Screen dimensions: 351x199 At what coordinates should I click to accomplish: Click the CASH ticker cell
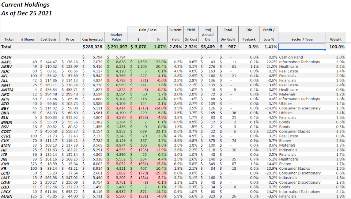point(6,57)
